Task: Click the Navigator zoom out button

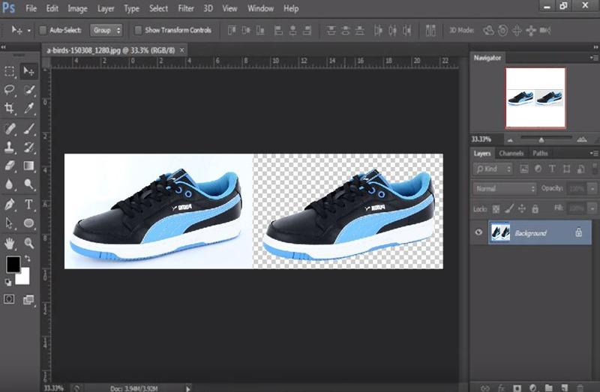Action: tap(510, 140)
